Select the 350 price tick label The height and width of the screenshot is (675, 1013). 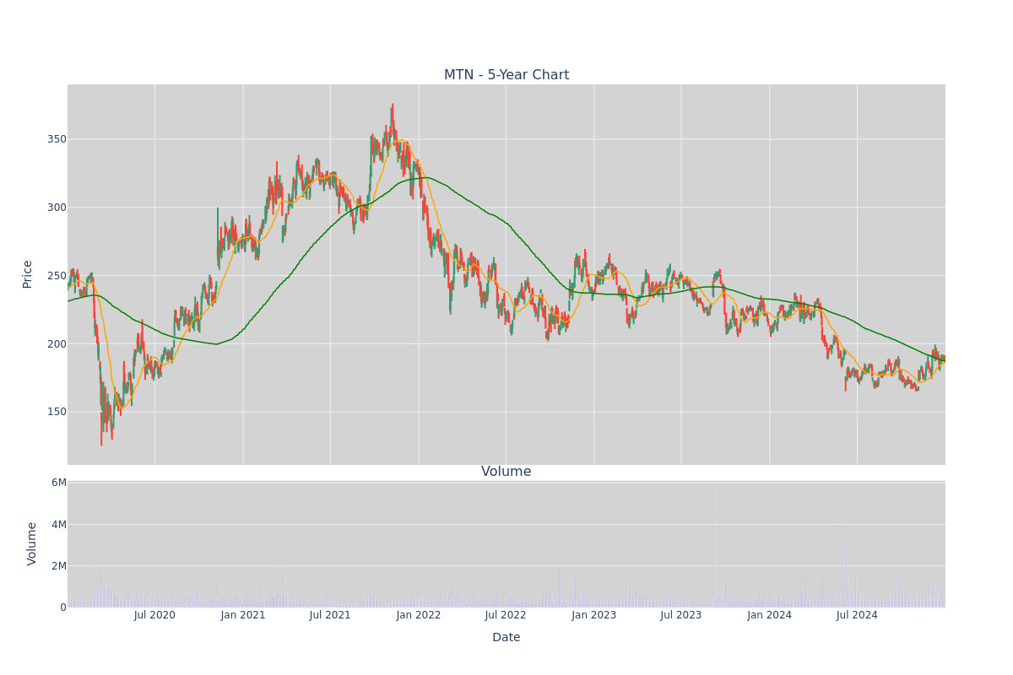pos(56,139)
